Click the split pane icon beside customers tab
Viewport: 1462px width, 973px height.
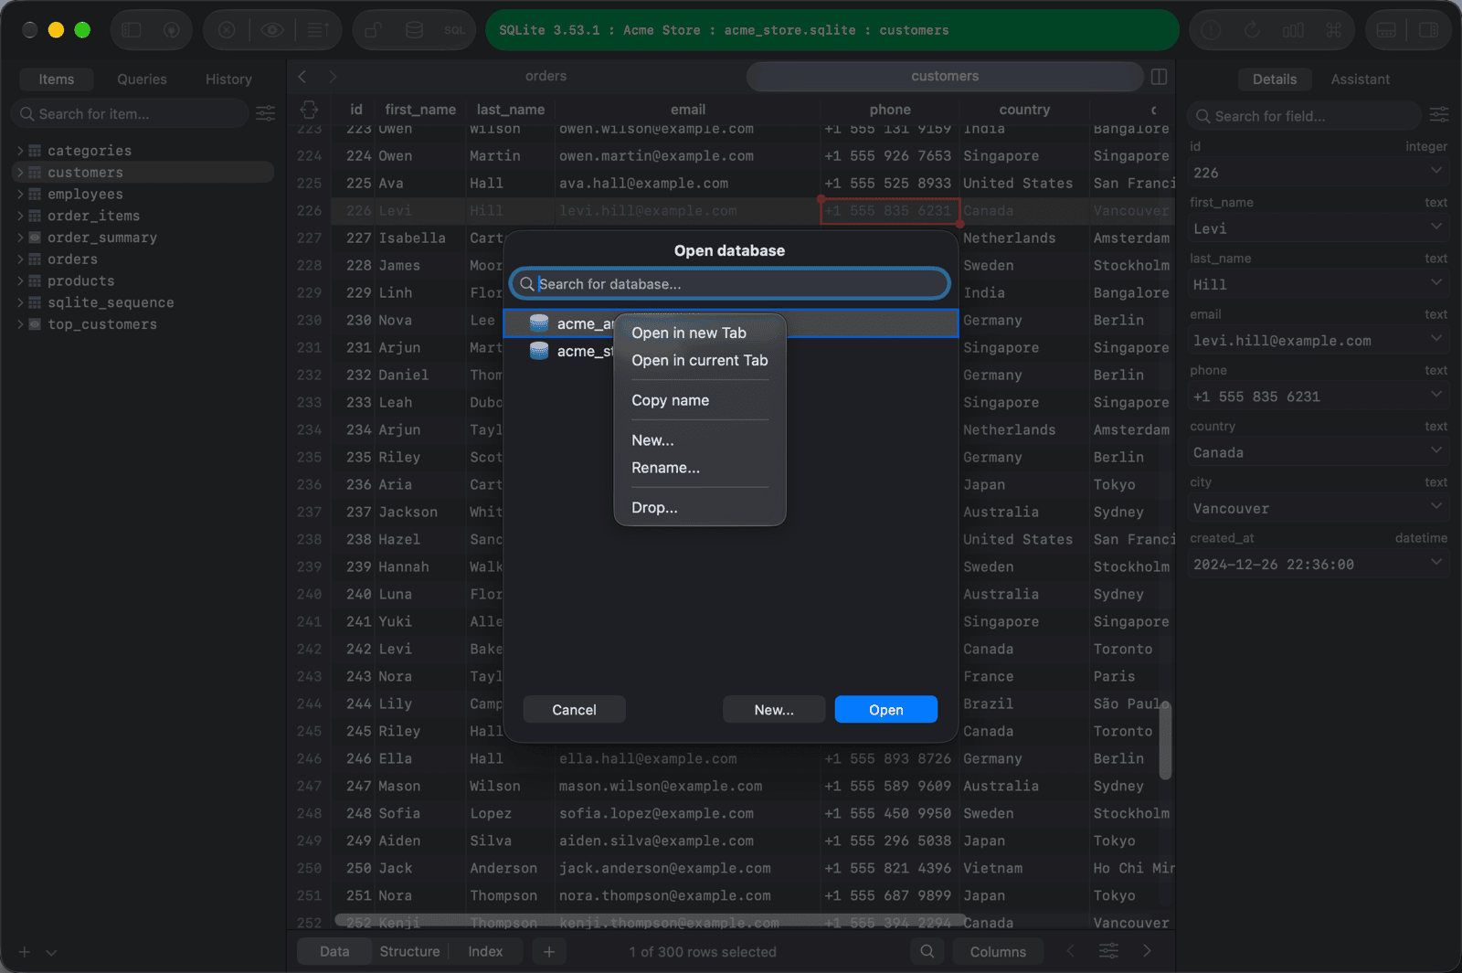point(1159,77)
